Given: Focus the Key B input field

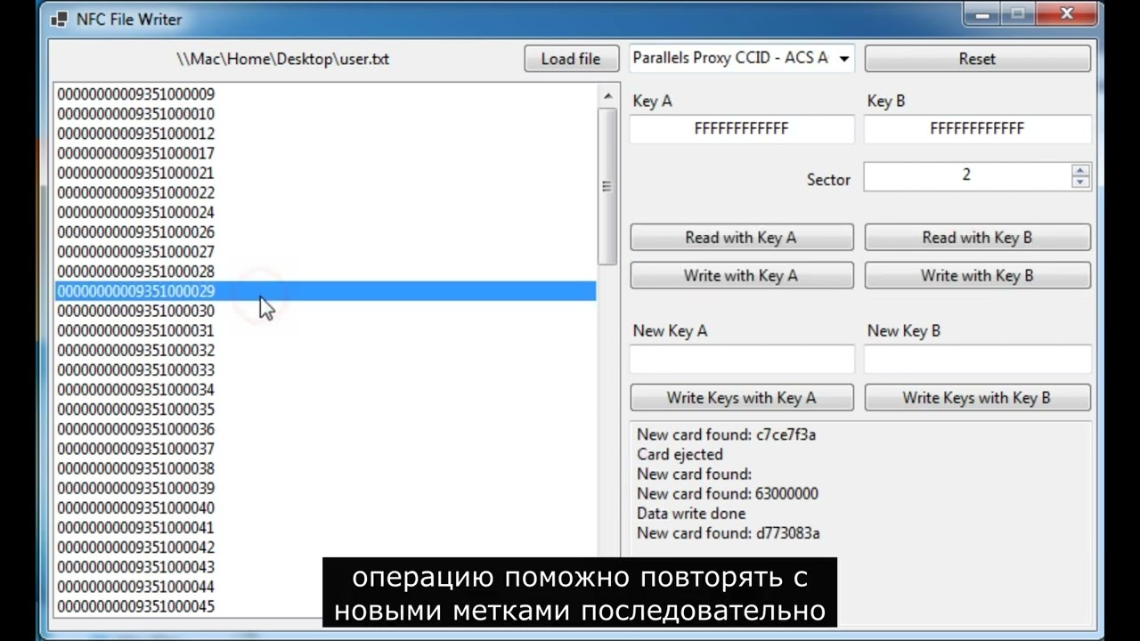Looking at the screenshot, I should tap(977, 128).
